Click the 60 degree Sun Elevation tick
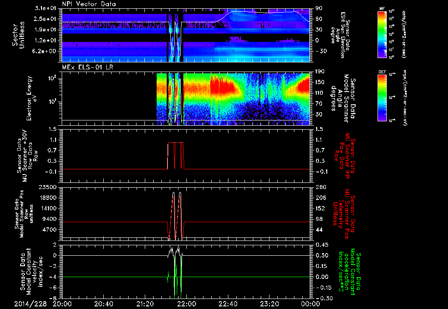Image resolution: width=448 pixels, height=309 pixels. (319, 19)
